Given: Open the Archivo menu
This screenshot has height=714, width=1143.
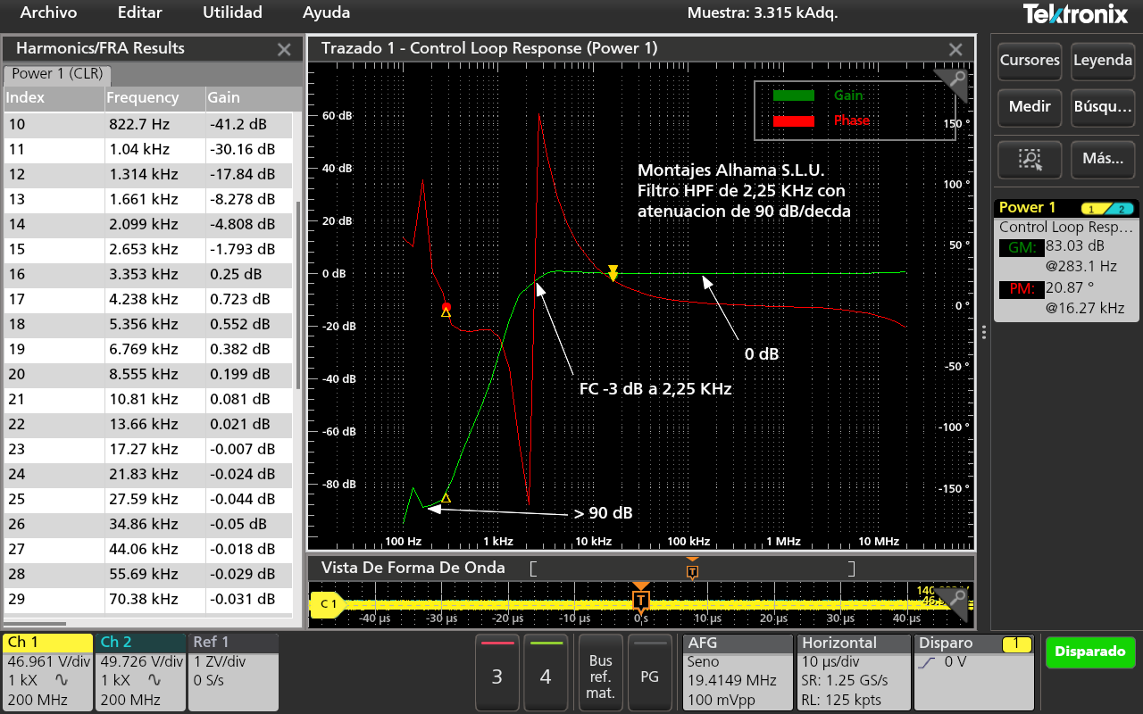Looking at the screenshot, I should coord(48,12).
